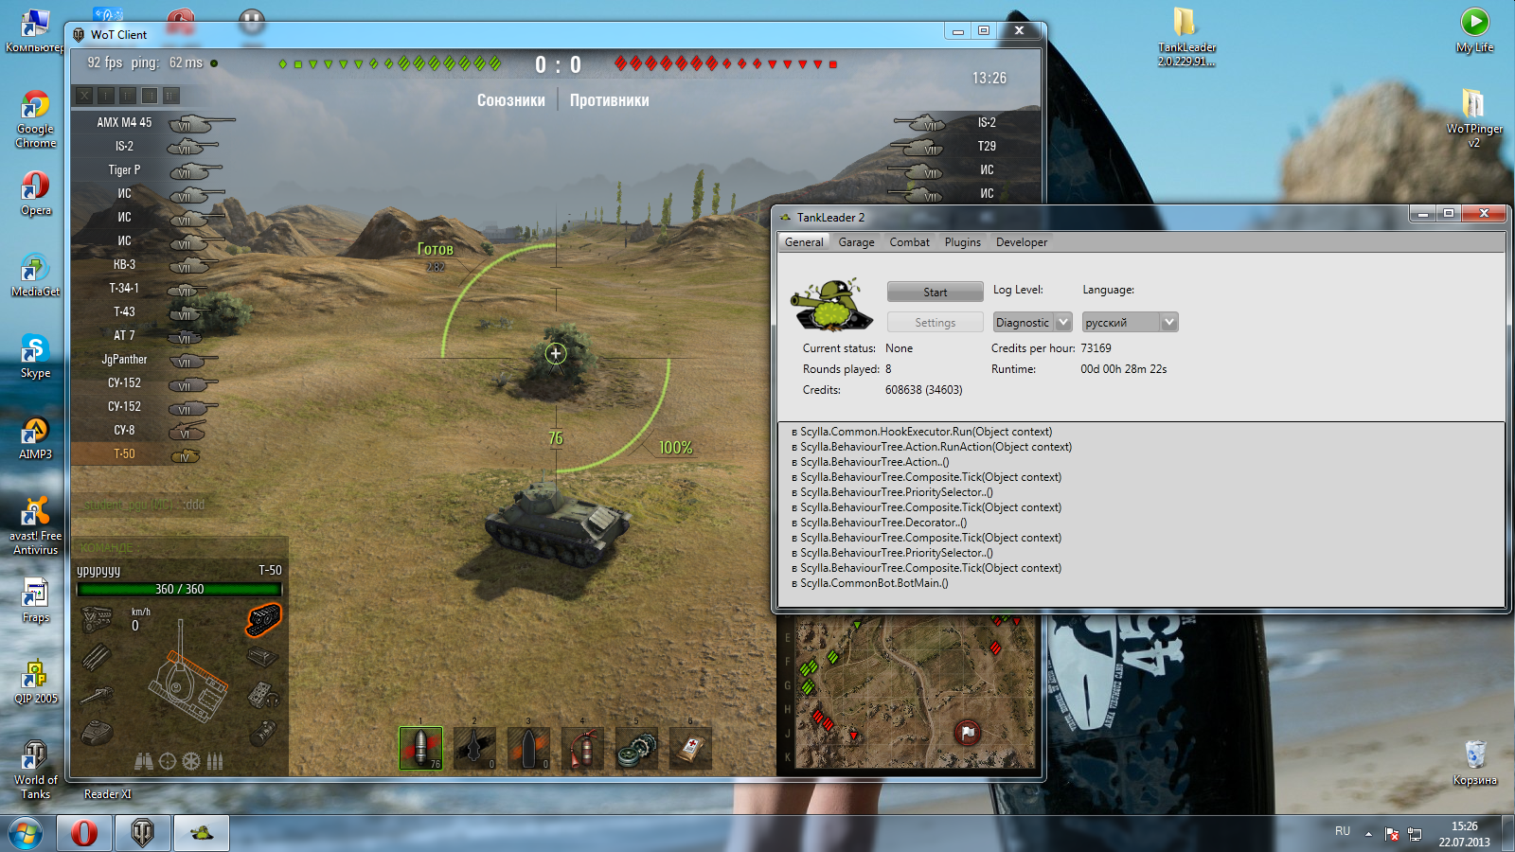Click the TankLeader tank taskbar button

pos(201,833)
